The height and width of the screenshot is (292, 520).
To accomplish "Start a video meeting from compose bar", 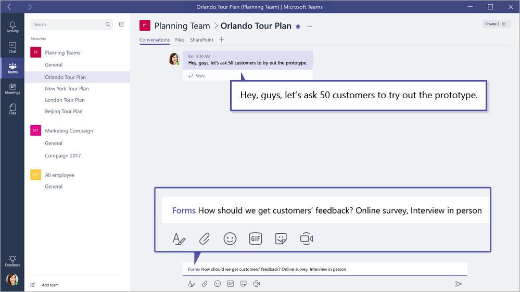I will click(x=257, y=284).
